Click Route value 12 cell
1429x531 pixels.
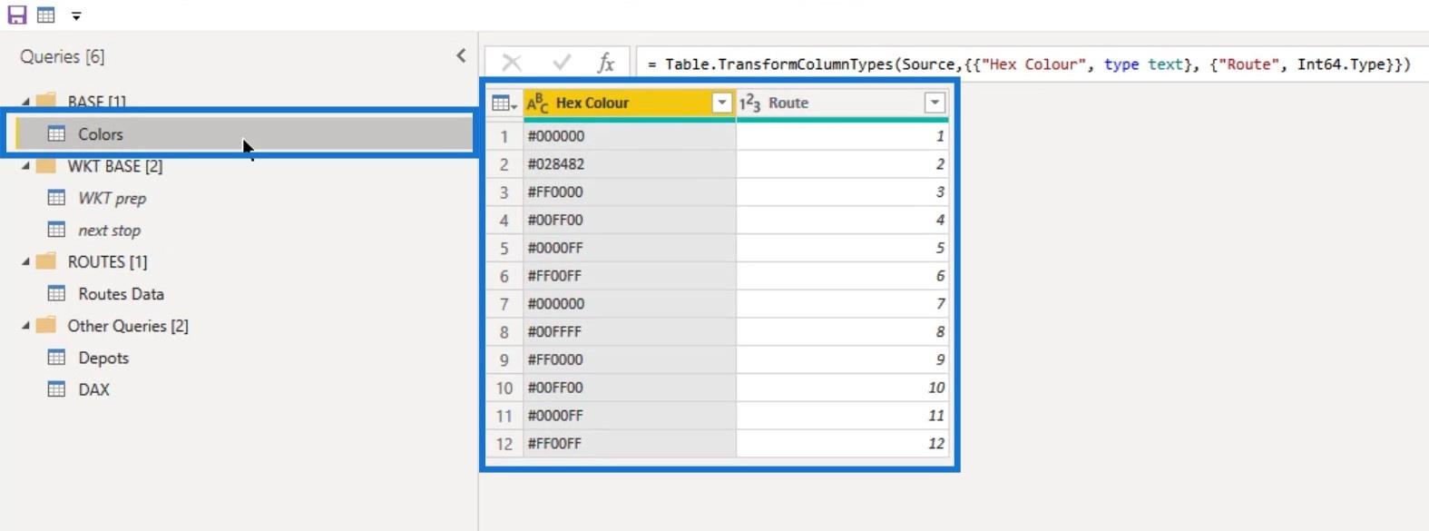[842, 444]
